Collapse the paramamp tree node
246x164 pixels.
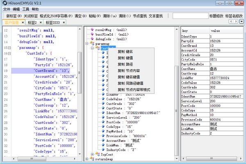click(x=87, y=43)
